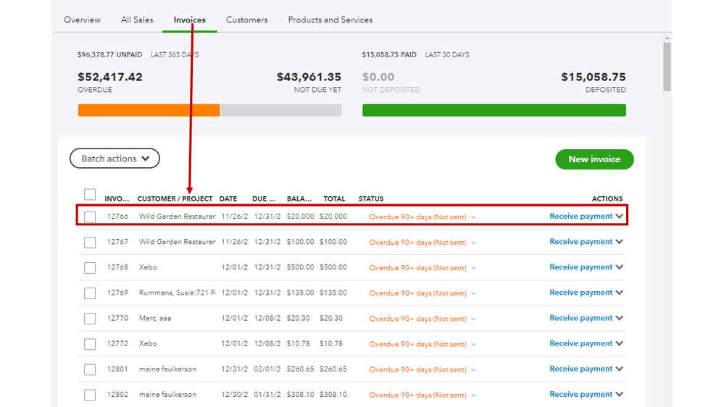Expand actions arrow for invoice 12767
The height and width of the screenshot is (407, 724).
click(x=619, y=241)
